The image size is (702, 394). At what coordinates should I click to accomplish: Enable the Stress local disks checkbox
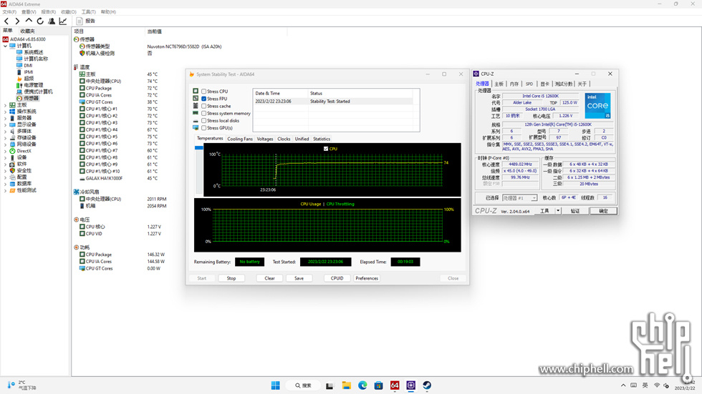click(203, 121)
